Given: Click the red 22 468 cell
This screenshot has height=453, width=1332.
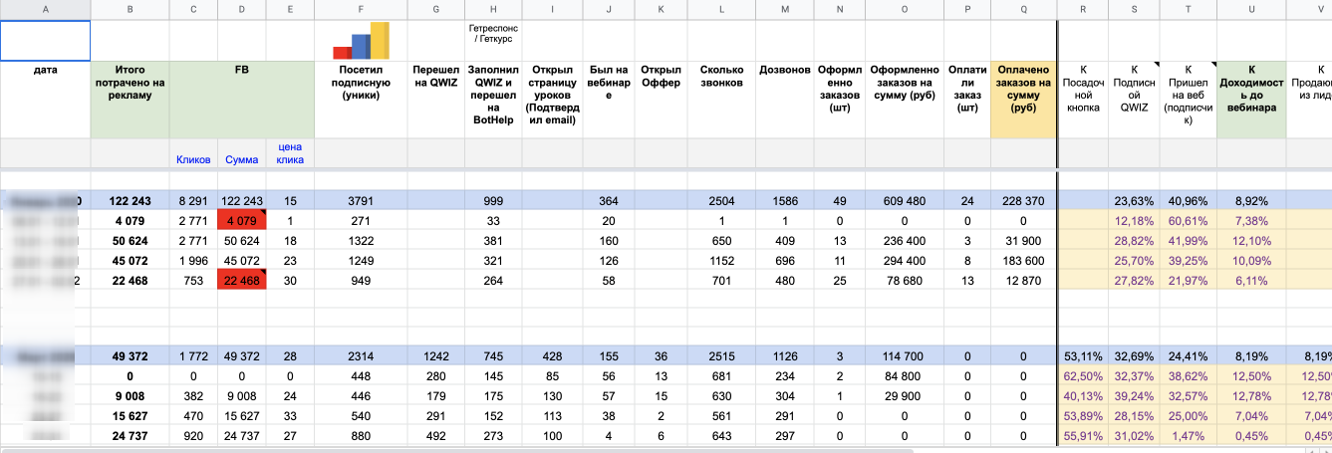Looking at the screenshot, I should (x=242, y=280).
